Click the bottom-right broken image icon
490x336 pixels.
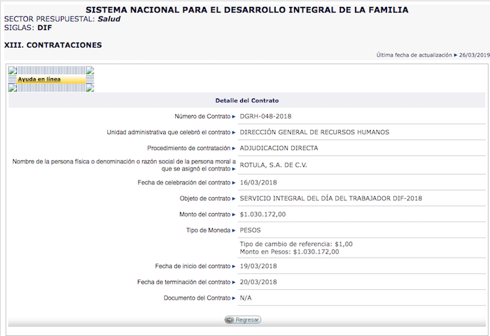pyautogui.click(x=90, y=88)
